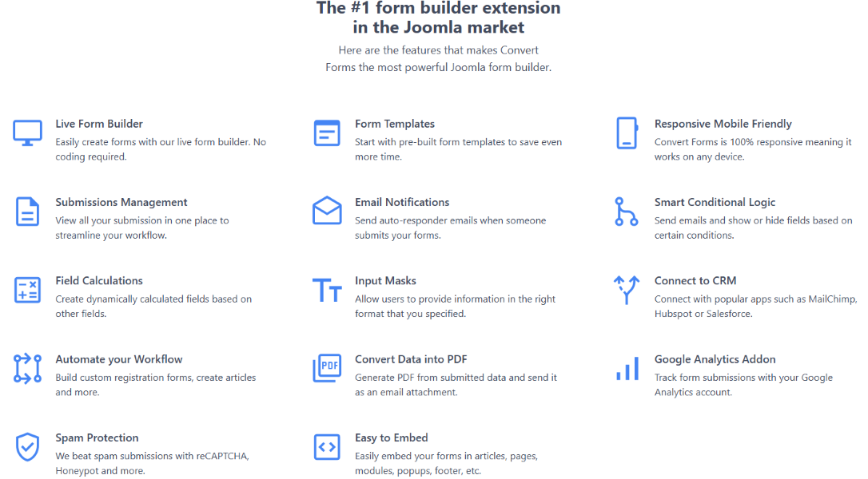Click the Automate your Workflow icon
This screenshot has width=868, height=479.
click(x=27, y=368)
